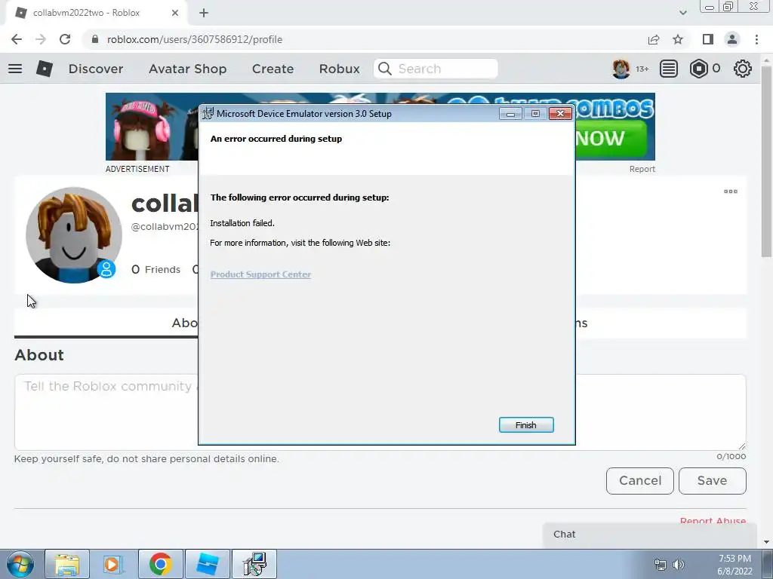Click the taskbar clock
Image resolution: width=773 pixels, height=579 pixels.
(x=735, y=565)
